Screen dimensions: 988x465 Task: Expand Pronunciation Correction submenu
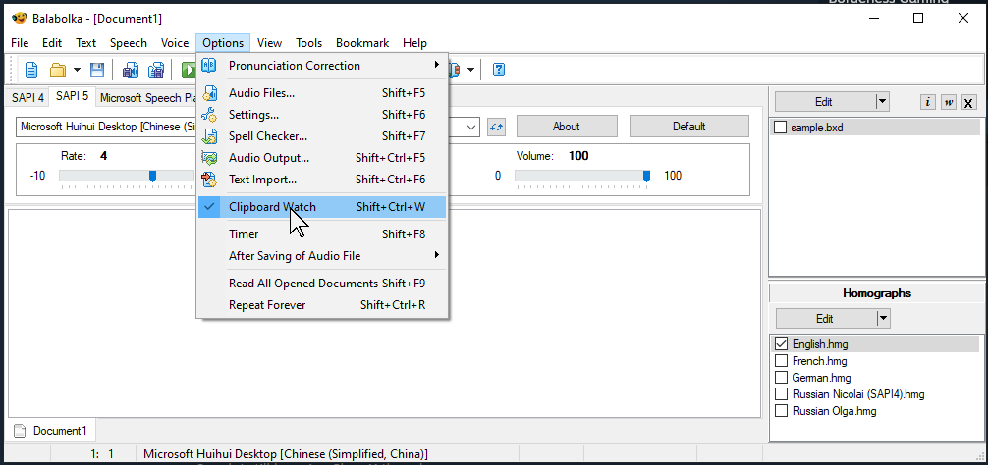322,66
